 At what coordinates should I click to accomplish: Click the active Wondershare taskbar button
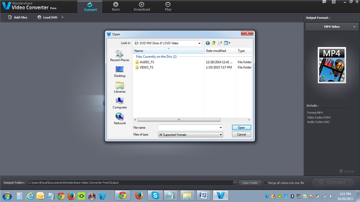[x=220, y=196]
